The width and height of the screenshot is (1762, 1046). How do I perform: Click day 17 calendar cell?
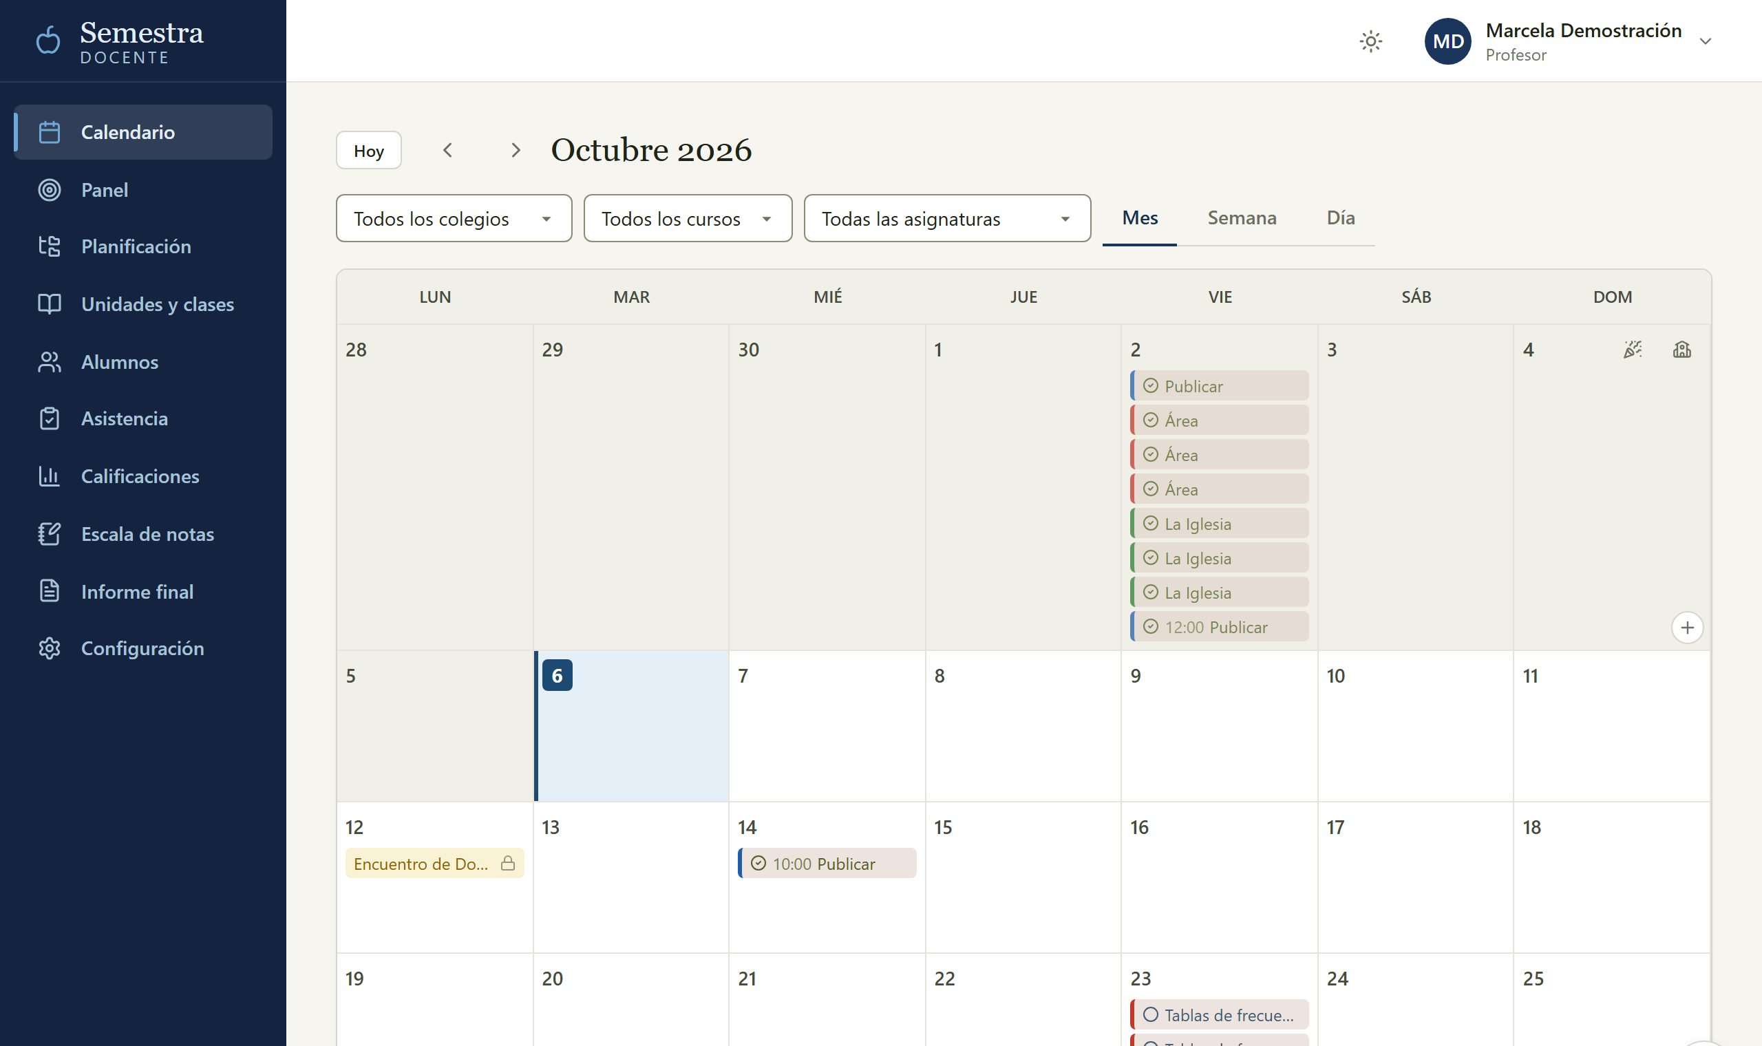click(x=1415, y=877)
